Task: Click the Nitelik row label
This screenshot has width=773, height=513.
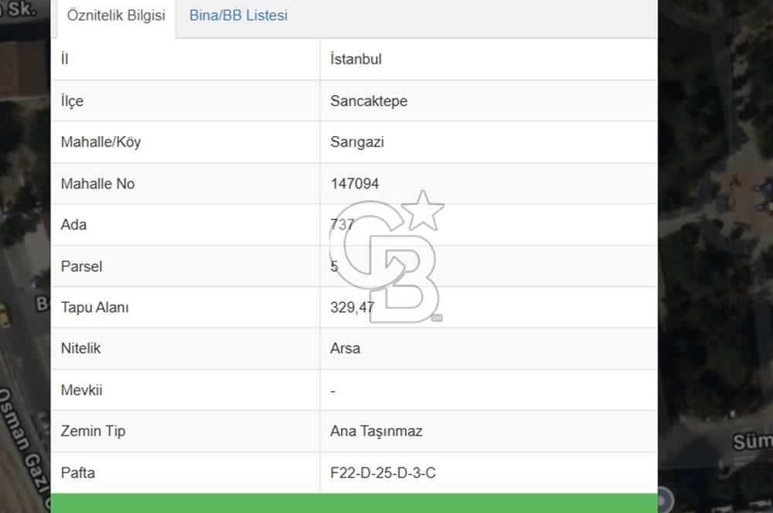Action: (80, 348)
